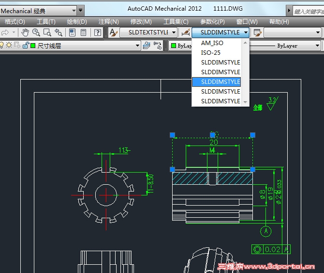Image resolution: width=324 pixels, height=273 pixels.
Task: Activate the Pan hand tool
Action: tap(25, 32)
